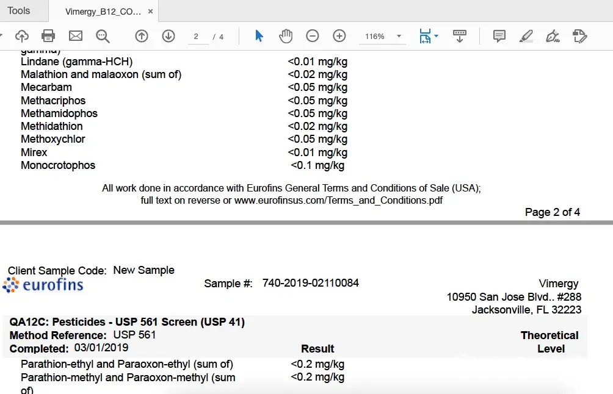This screenshot has width=613, height=394.
Task: Zoom out with the minus button
Action: coord(313,36)
